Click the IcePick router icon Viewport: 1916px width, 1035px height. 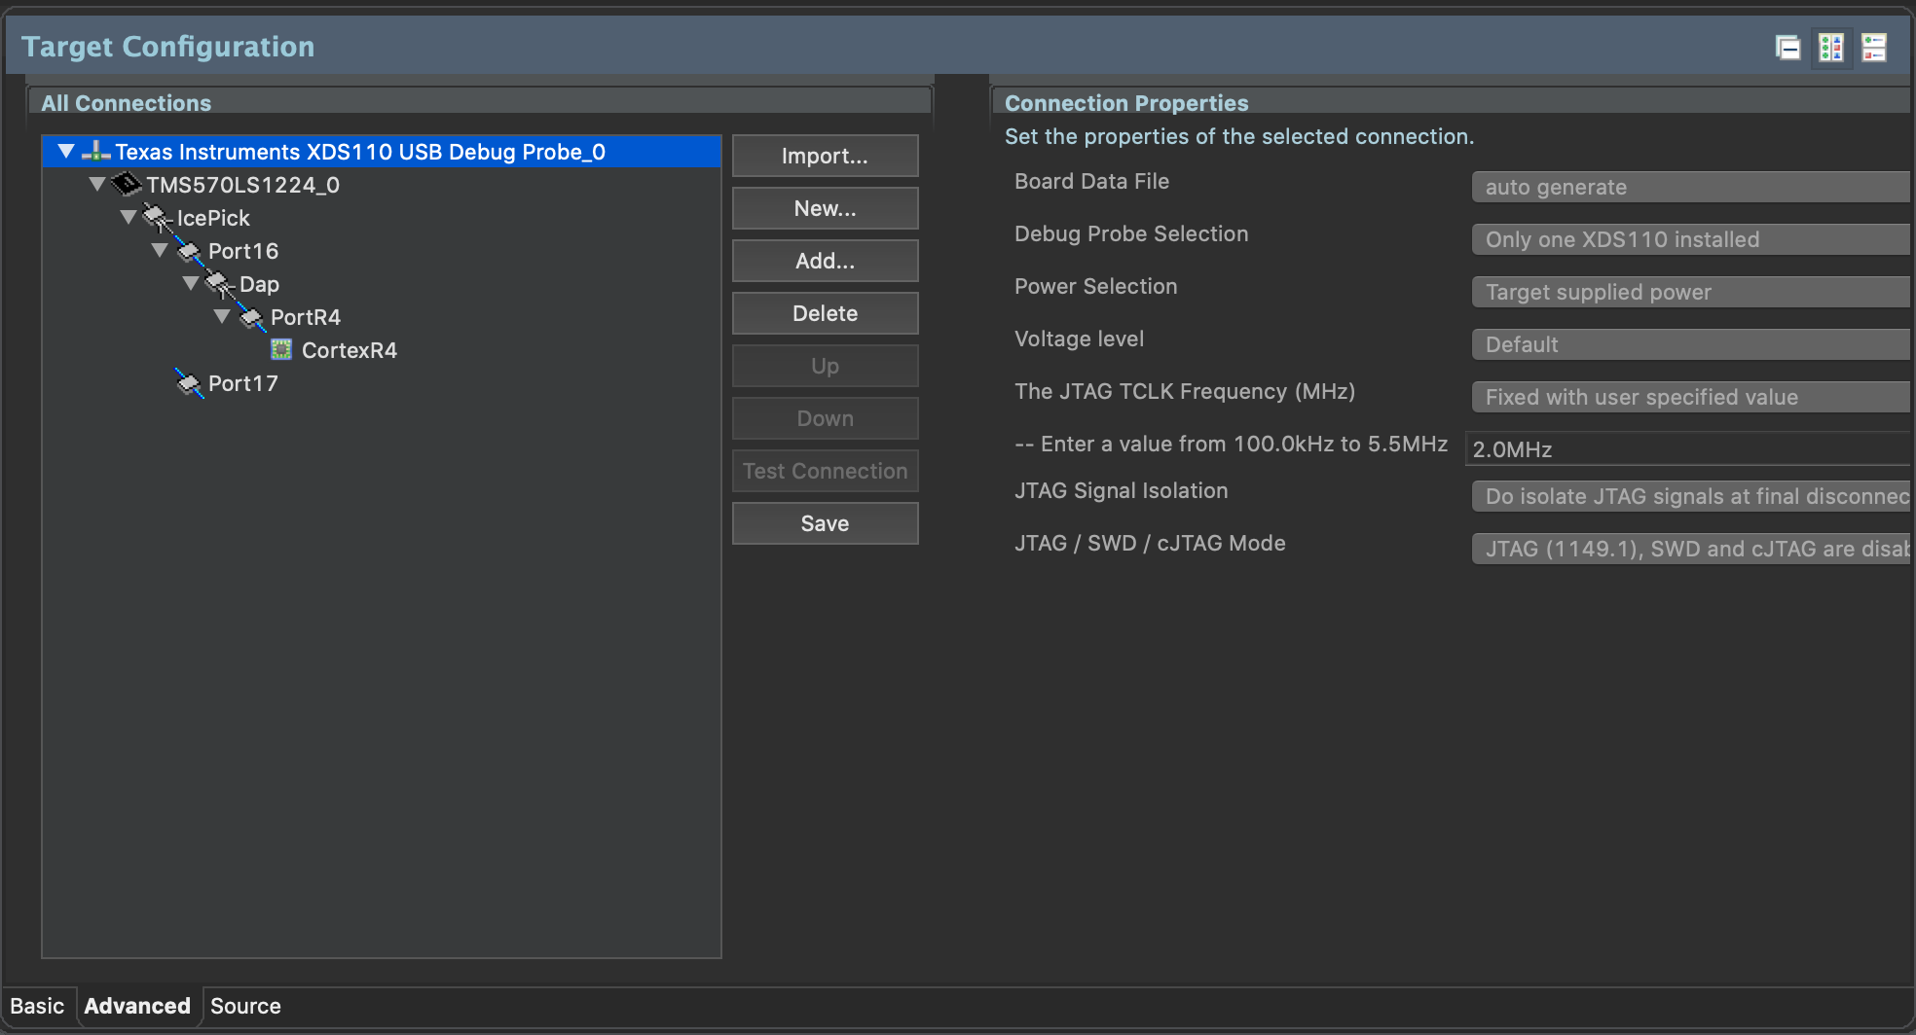pyautogui.click(x=157, y=218)
